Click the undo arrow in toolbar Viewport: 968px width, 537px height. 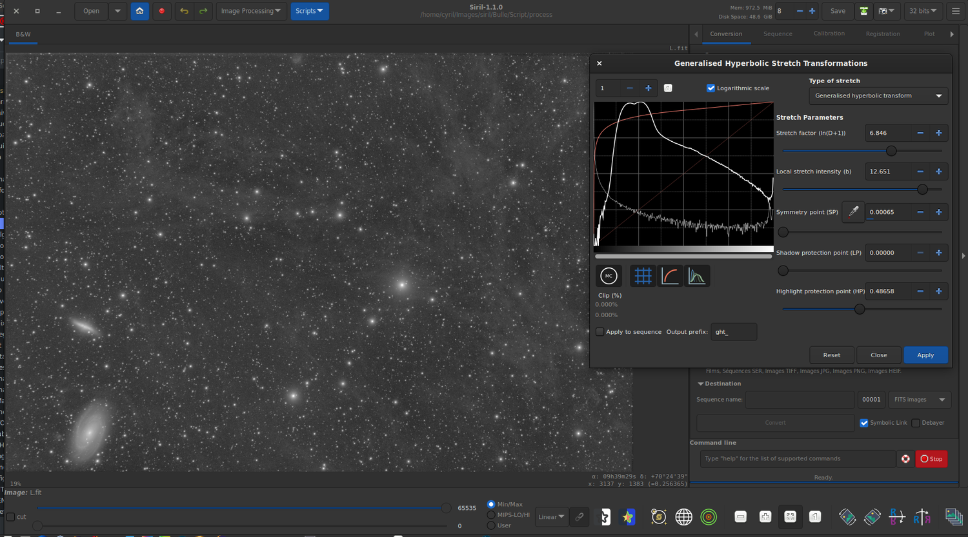pyautogui.click(x=184, y=11)
